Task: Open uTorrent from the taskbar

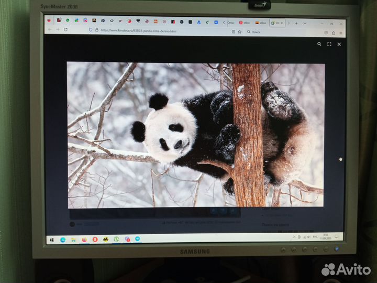Action: coord(116,239)
